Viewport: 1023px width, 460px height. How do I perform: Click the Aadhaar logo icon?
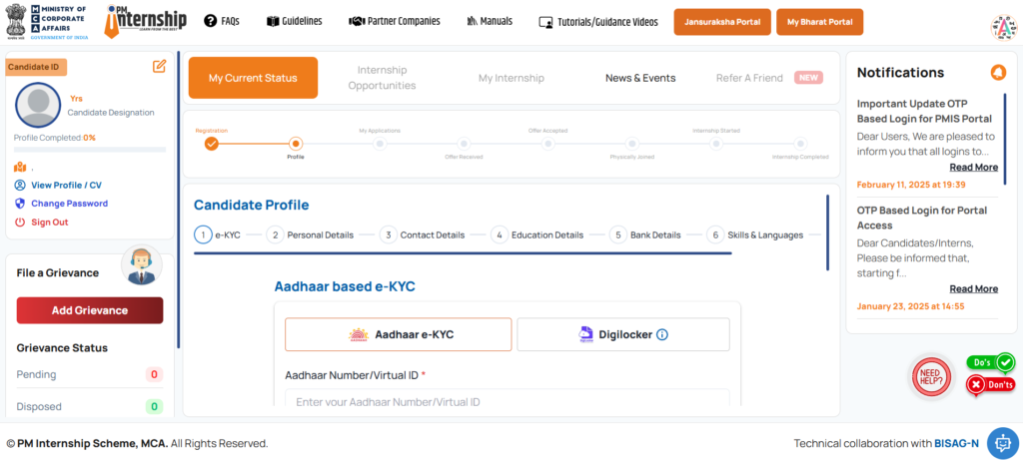359,335
